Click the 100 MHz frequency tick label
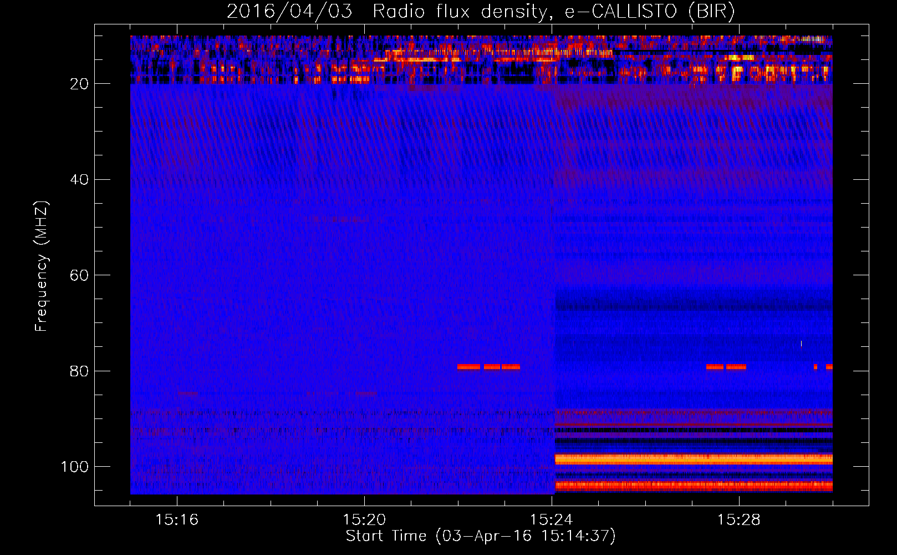The width and height of the screenshot is (897, 555). (x=75, y=467)
